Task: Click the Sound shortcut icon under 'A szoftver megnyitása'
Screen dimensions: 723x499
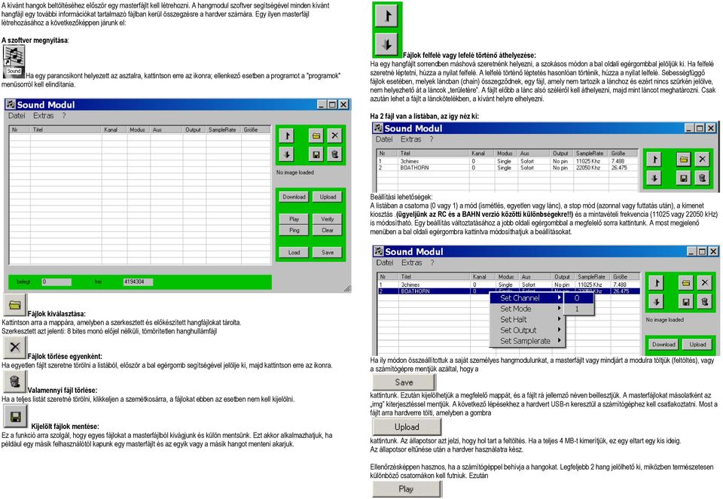Action: [14, 61]
